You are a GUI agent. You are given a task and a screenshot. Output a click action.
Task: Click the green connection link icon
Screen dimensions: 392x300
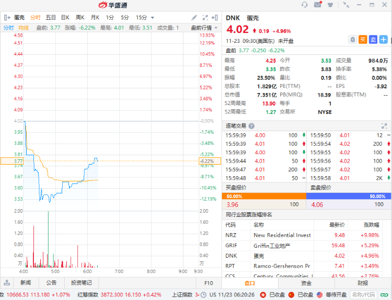tap(384, 295)
